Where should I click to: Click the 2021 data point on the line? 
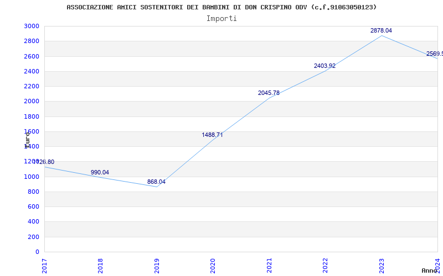(x=269, y=98)
